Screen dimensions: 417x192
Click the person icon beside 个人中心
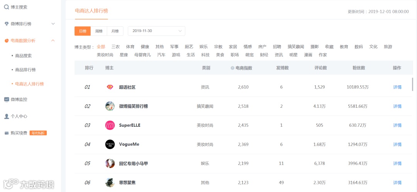[x=7, y=117]
